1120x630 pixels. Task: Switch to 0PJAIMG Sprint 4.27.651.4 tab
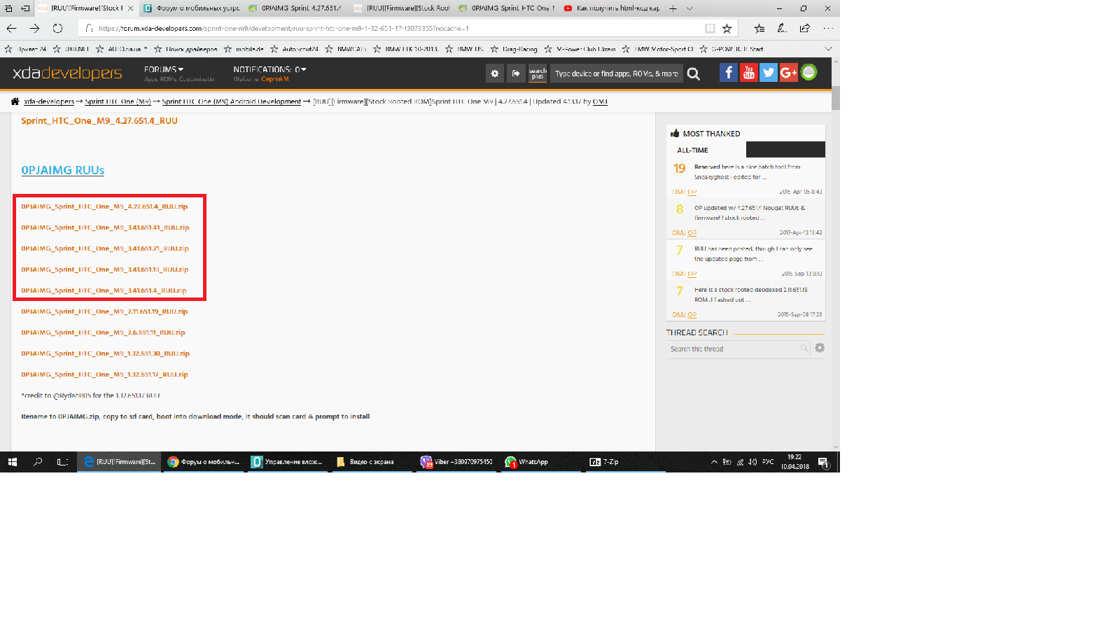(x=296, y=8)
